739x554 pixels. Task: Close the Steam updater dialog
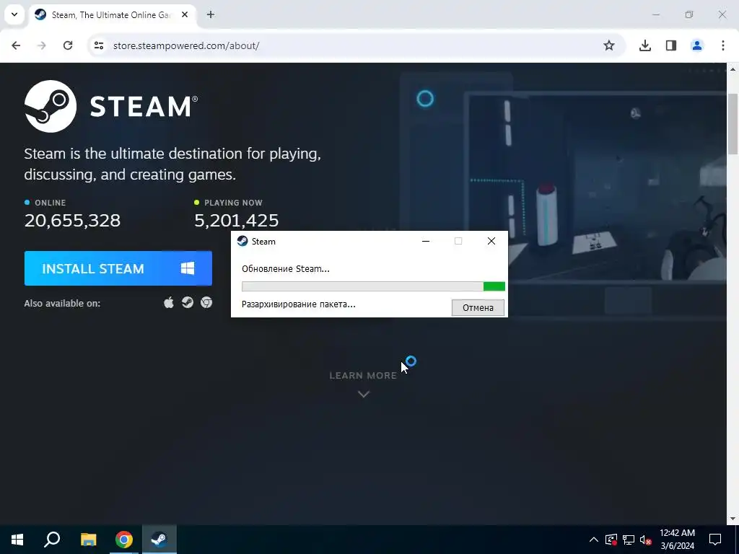pyautogui.click(x=491, y=241)
